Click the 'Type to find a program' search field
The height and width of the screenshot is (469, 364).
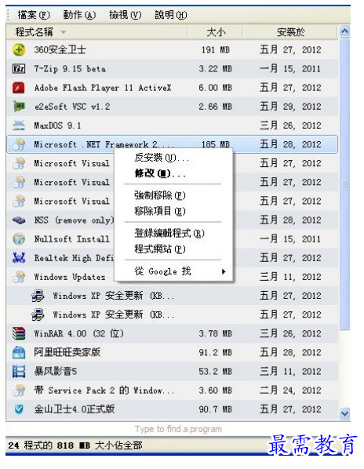[178, 429]
